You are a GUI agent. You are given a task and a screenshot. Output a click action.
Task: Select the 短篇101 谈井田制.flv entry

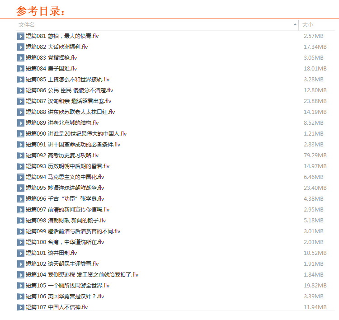52,253
